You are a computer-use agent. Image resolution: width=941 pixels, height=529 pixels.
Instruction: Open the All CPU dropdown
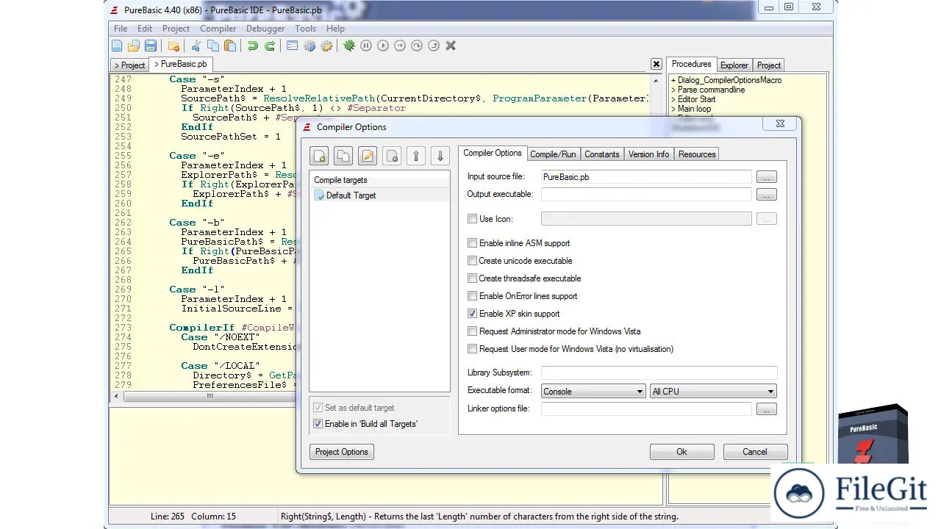coord(713,392)
